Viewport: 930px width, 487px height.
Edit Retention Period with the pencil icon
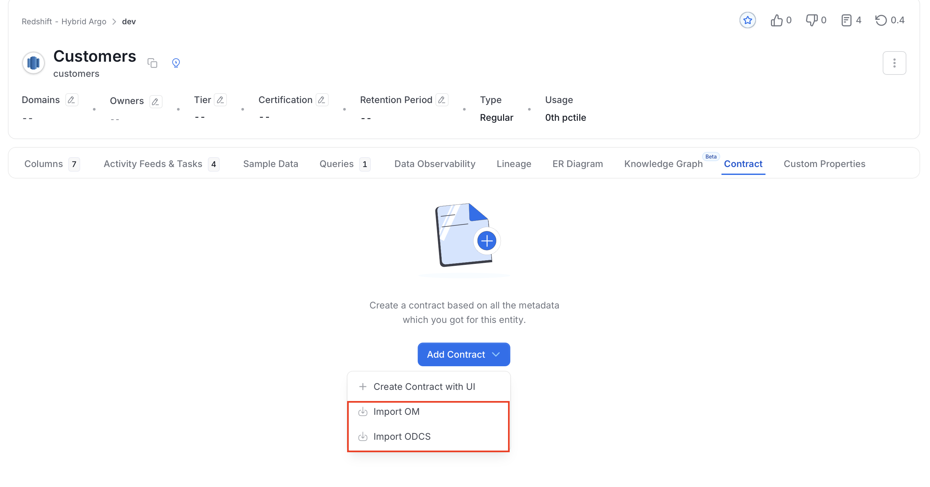(442, 100)
